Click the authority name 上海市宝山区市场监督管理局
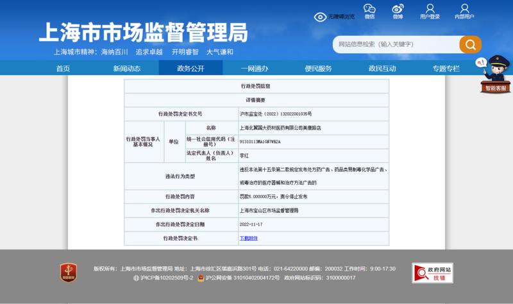The width and height of the screenshot is (513, 304). [x=269, y=210]
